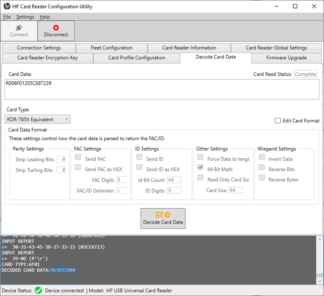
Task: Maximize the configuration utility window
Action: pyautogui.click(x=295, y=7)
